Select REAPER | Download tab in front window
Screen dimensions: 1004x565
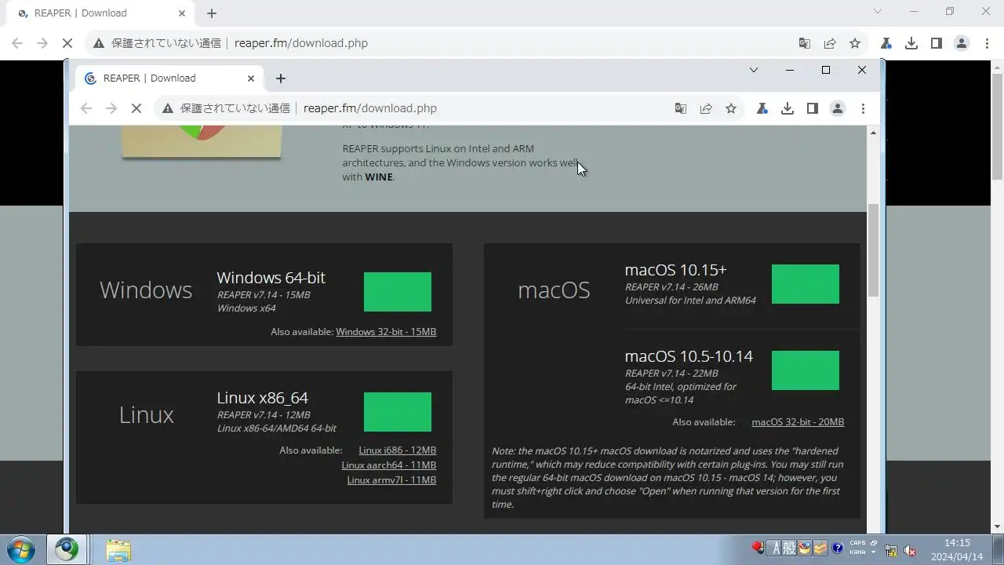tap(170, 78)
